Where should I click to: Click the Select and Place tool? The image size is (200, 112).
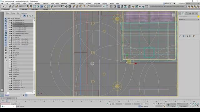pos(52,6)
